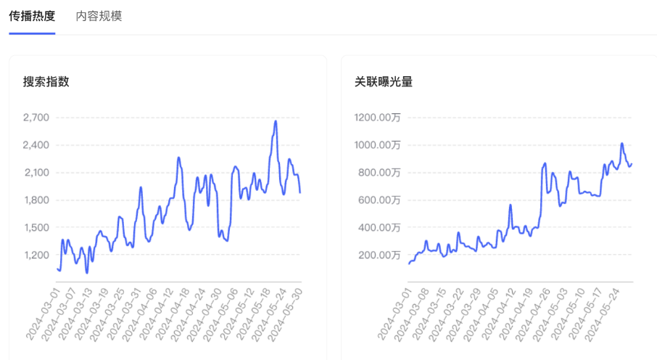The image size is (657, 360).
Task: Click date 2024-05-10 under 关联曝光量
Action: coord(568,314)
